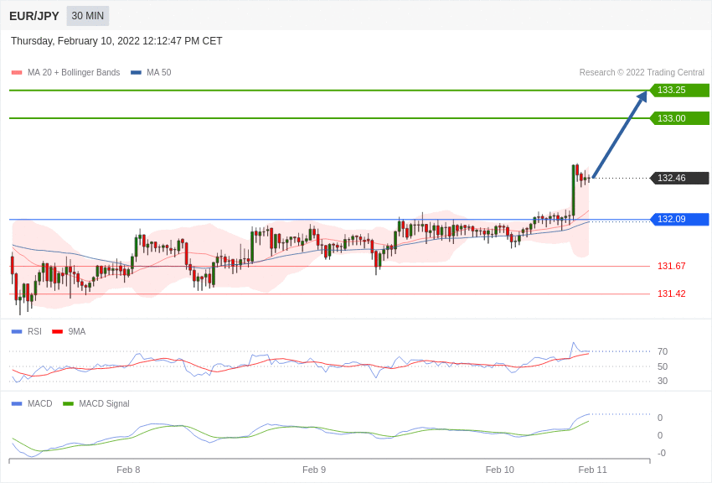Click the Feb 10 date axis marker
This screenshot has width=712, height=483.
pyautogui.click(x=499, y=470)
